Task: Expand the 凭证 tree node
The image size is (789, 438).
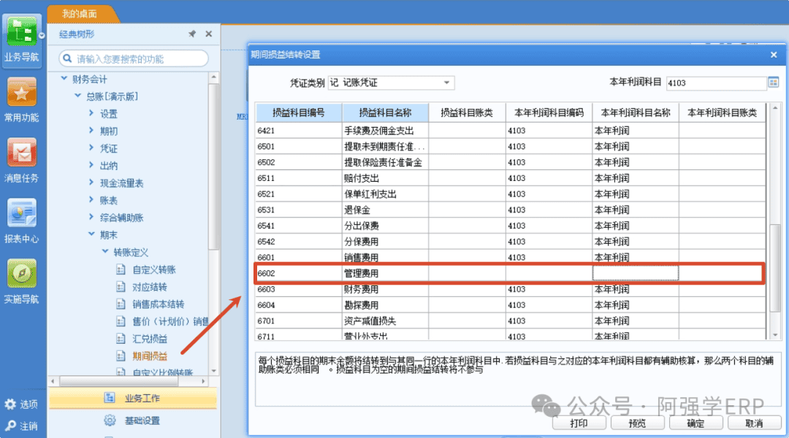Action: [91, 148]
